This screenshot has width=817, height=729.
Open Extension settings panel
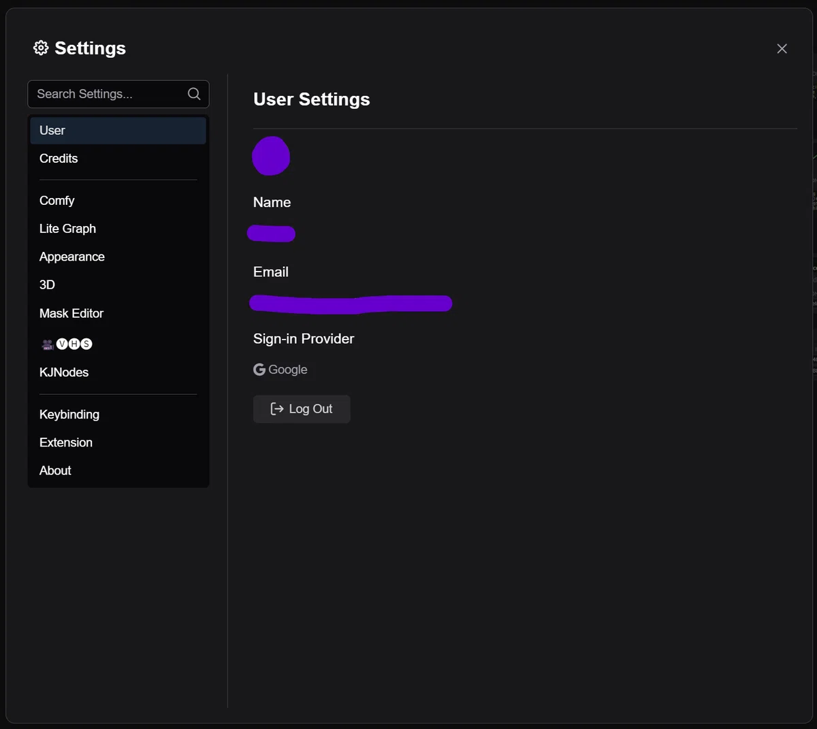(118, 442)
